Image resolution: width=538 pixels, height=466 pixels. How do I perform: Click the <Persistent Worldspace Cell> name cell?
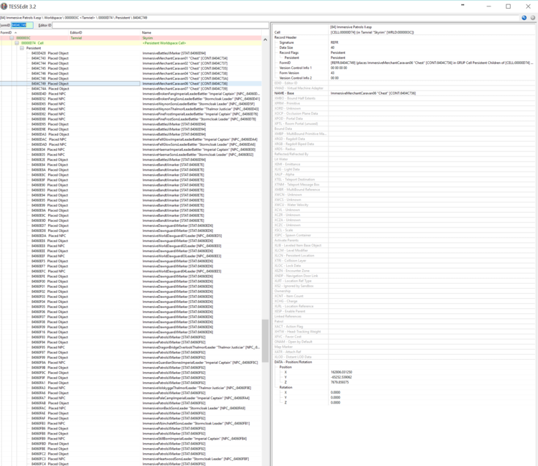tap(164, 43)
